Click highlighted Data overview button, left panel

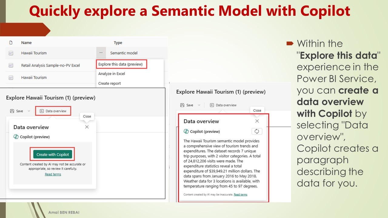coord(53,111)
